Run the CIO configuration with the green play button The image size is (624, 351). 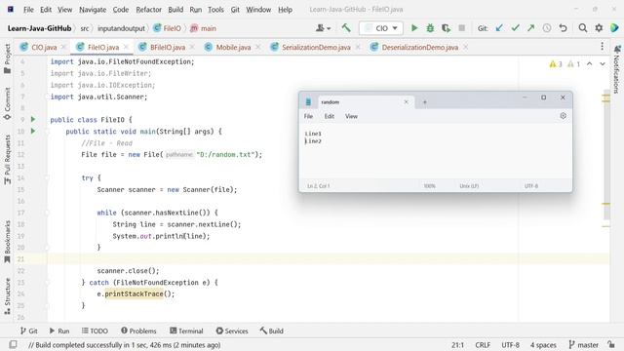[x=414, y=28]
